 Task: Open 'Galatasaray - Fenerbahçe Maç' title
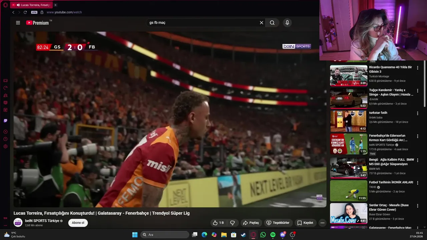click(x=390, y=228)
